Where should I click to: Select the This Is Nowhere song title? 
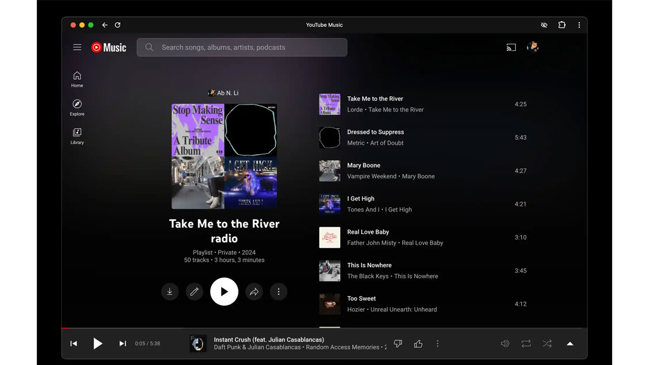pos(369,266)
